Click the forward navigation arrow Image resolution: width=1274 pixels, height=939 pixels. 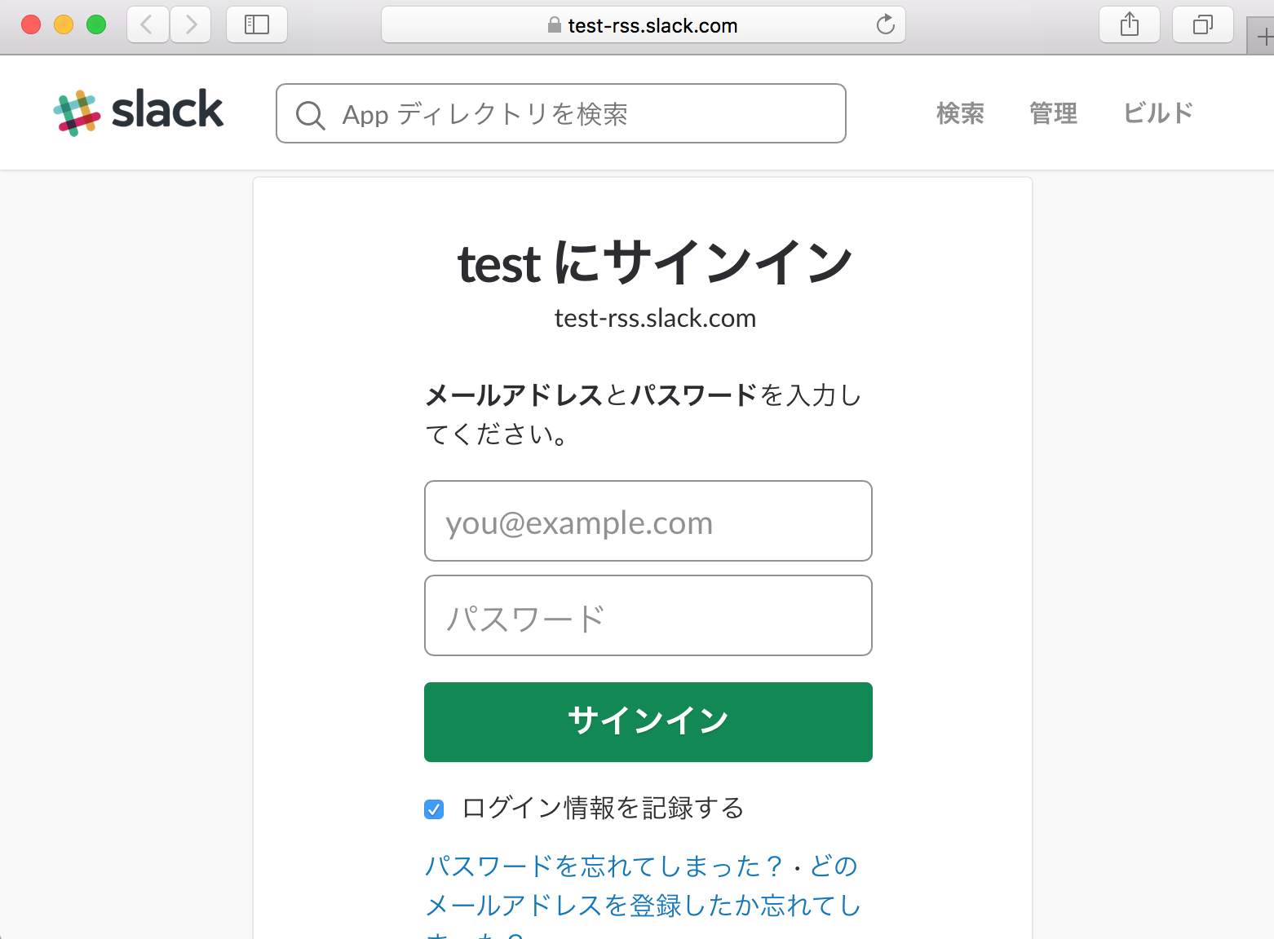tap(190, 24)
